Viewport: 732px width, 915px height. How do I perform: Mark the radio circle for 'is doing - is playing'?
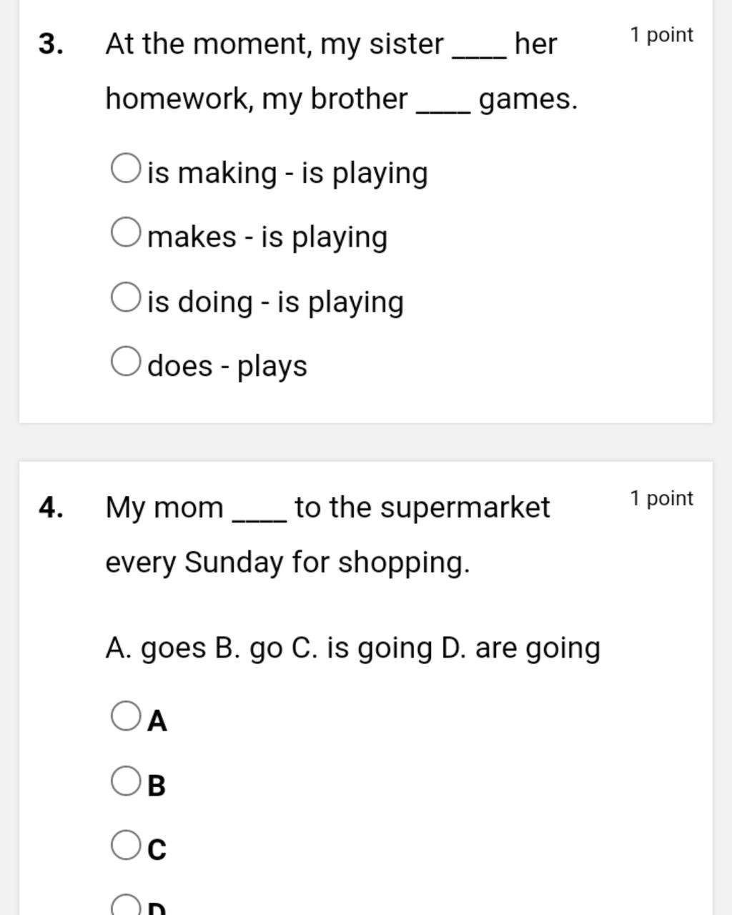pyautogui.click(x=125, y=297)
